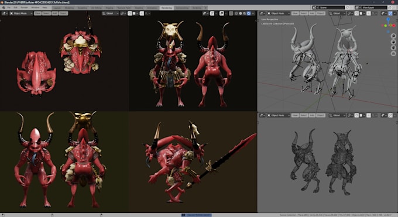Switch to the Modeling workspace tab
This screenshot has width=398, height=217.
coord(69,8)
